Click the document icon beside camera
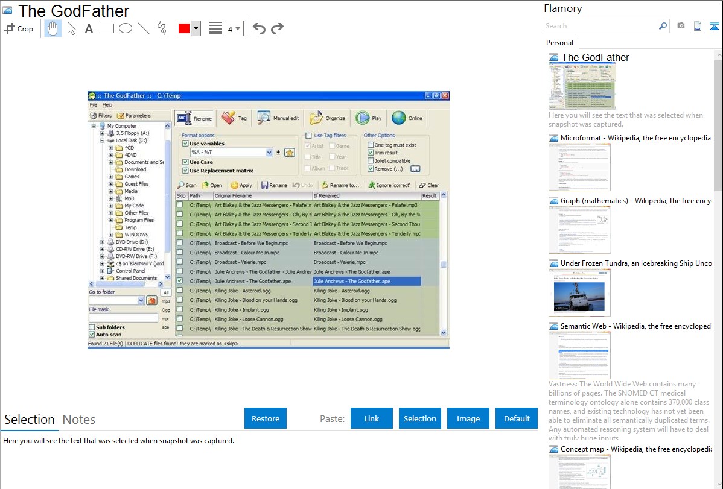This screenshot has height=489, width=723. 698,26
